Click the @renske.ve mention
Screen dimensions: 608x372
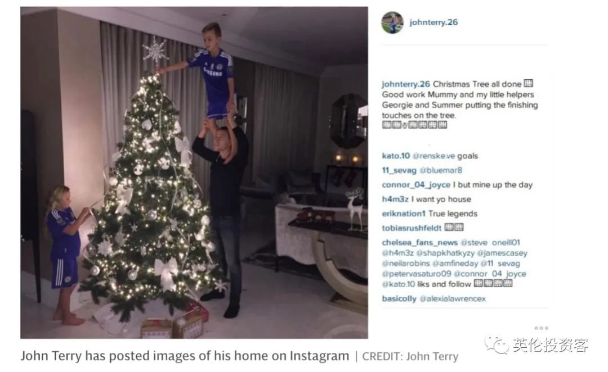tap(433, 156)
